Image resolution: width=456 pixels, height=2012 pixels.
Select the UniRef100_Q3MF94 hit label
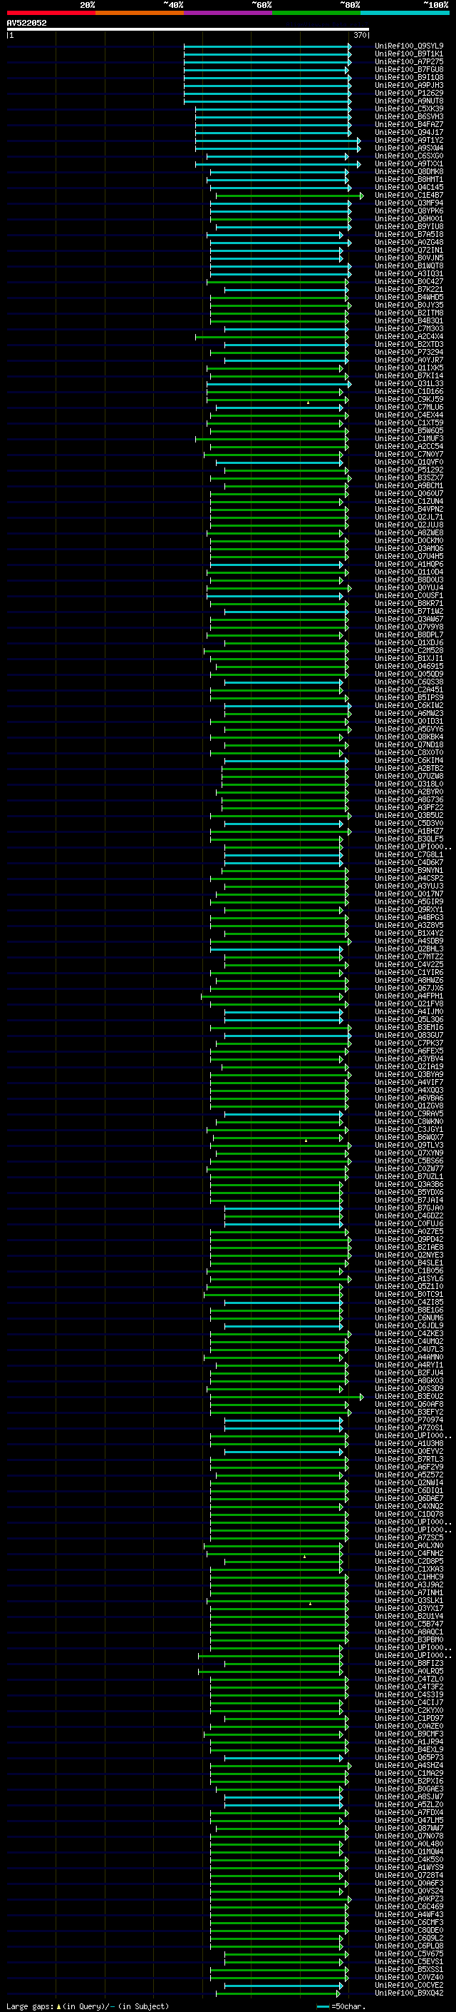409,203
